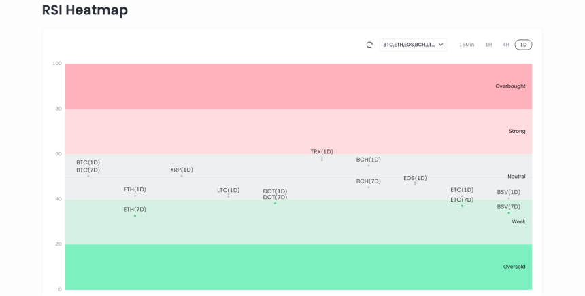Refresh the RSI heatmap data
The image size is (585, 296).
(x=369, y=45)
